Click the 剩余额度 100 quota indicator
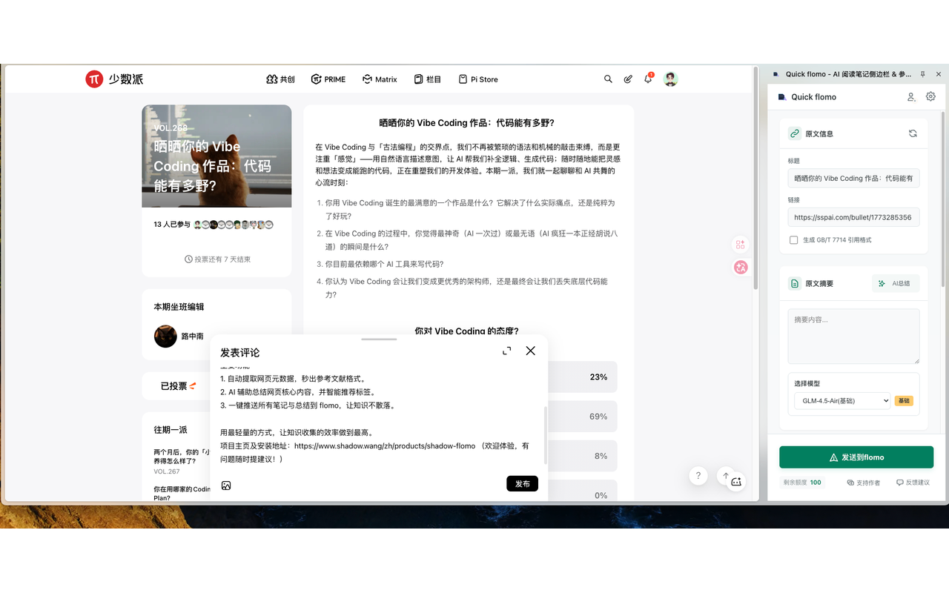Viewport: 949px width, 593px height. [804, 483]
